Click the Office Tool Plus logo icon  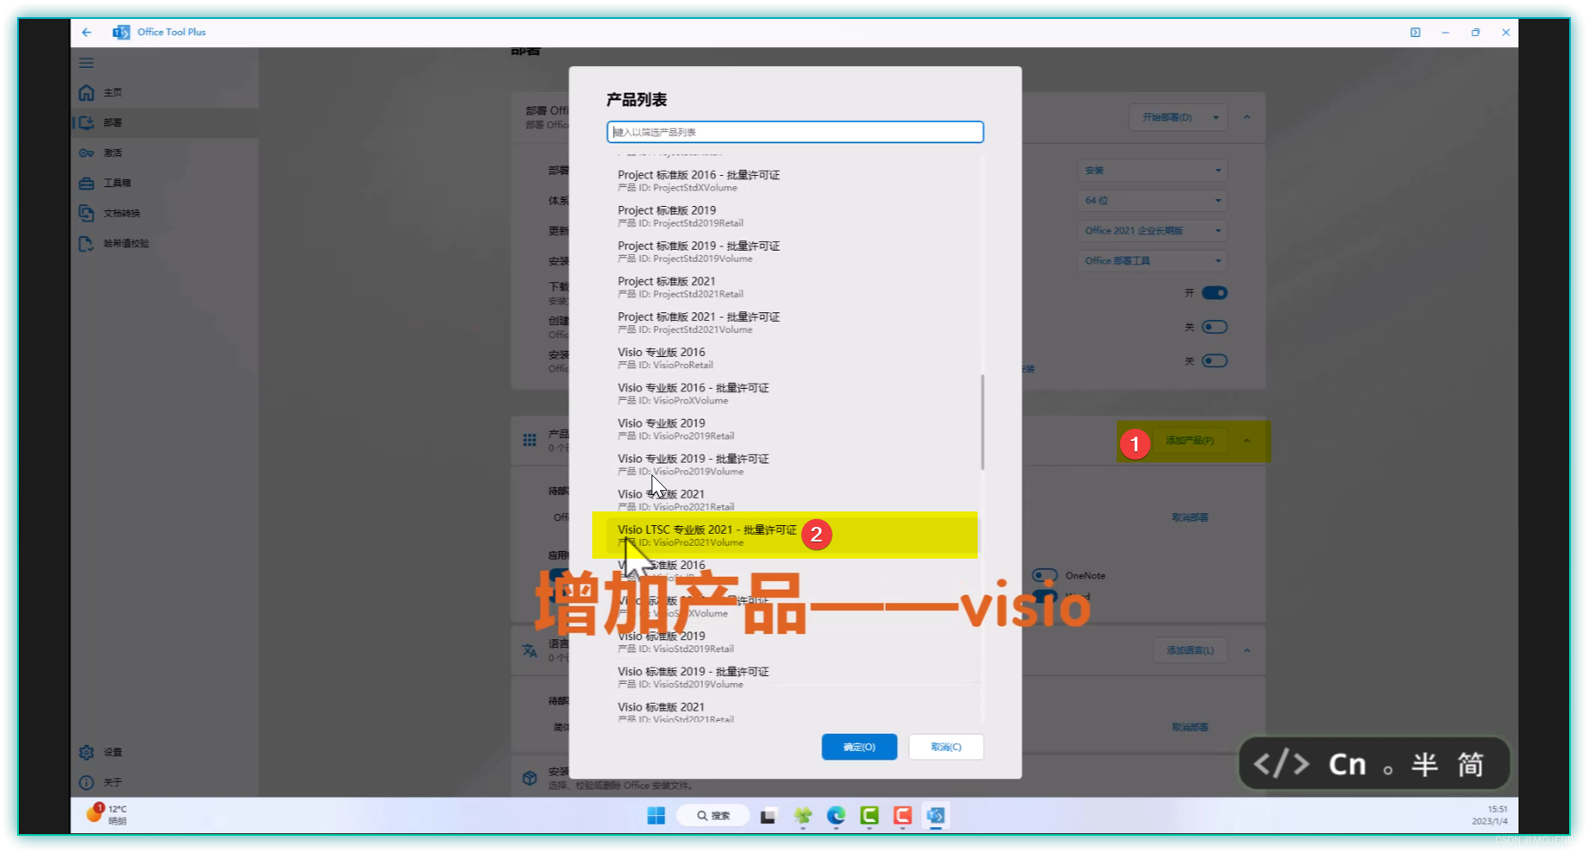(x=121, y=33)
